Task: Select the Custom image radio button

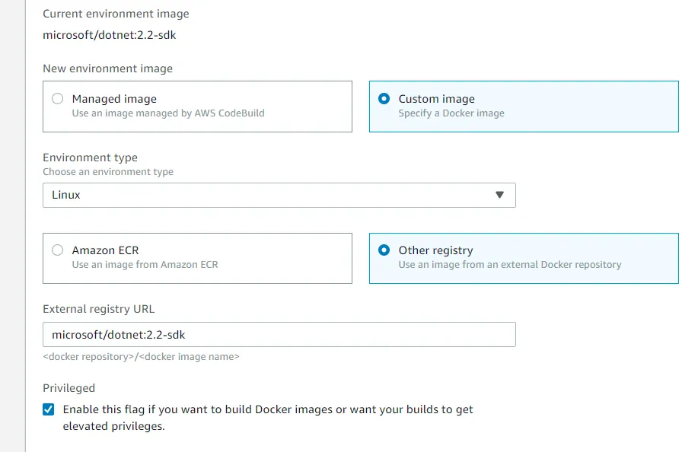Action: [x=384, y=99]
